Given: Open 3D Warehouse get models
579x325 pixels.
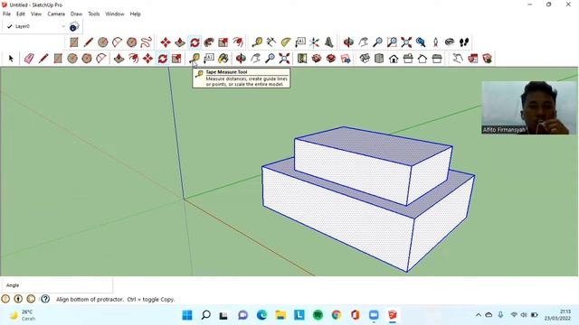Looking at the screenshot, I should [x=317, y=59].
